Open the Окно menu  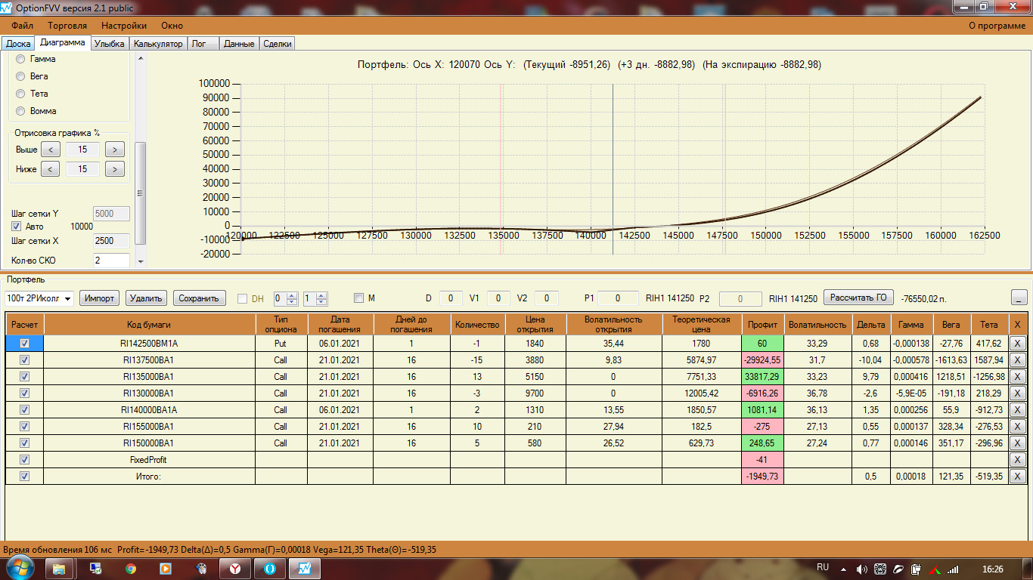coord(172,26)
